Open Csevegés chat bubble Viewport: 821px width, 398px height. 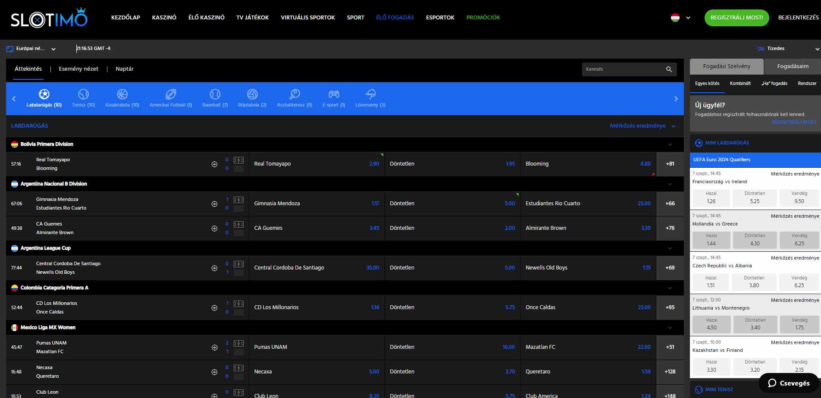(789, 383)
